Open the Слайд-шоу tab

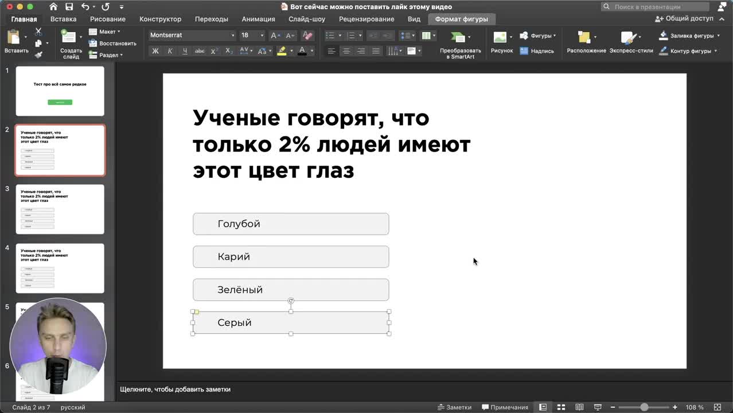(307, 19)
